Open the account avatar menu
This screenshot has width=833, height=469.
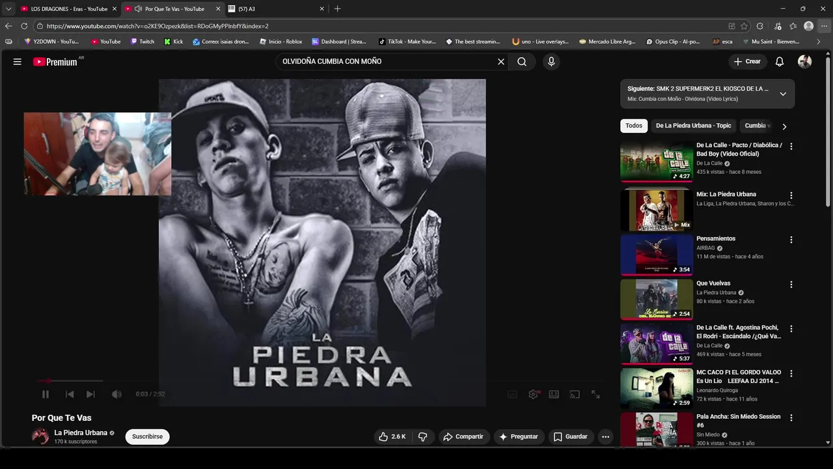[805, 61]
